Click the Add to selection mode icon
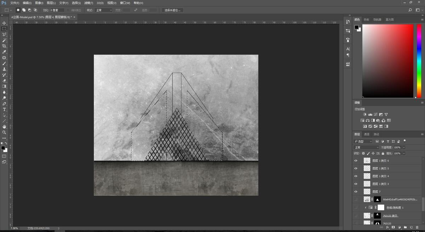425x232 pixels. 24,10
